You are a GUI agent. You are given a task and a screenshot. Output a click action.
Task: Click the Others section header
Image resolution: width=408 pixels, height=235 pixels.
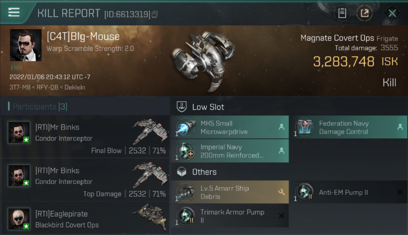tap(204, 172)
